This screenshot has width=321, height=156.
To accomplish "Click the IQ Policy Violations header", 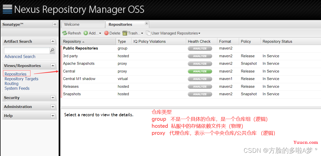I will point(159,41).
